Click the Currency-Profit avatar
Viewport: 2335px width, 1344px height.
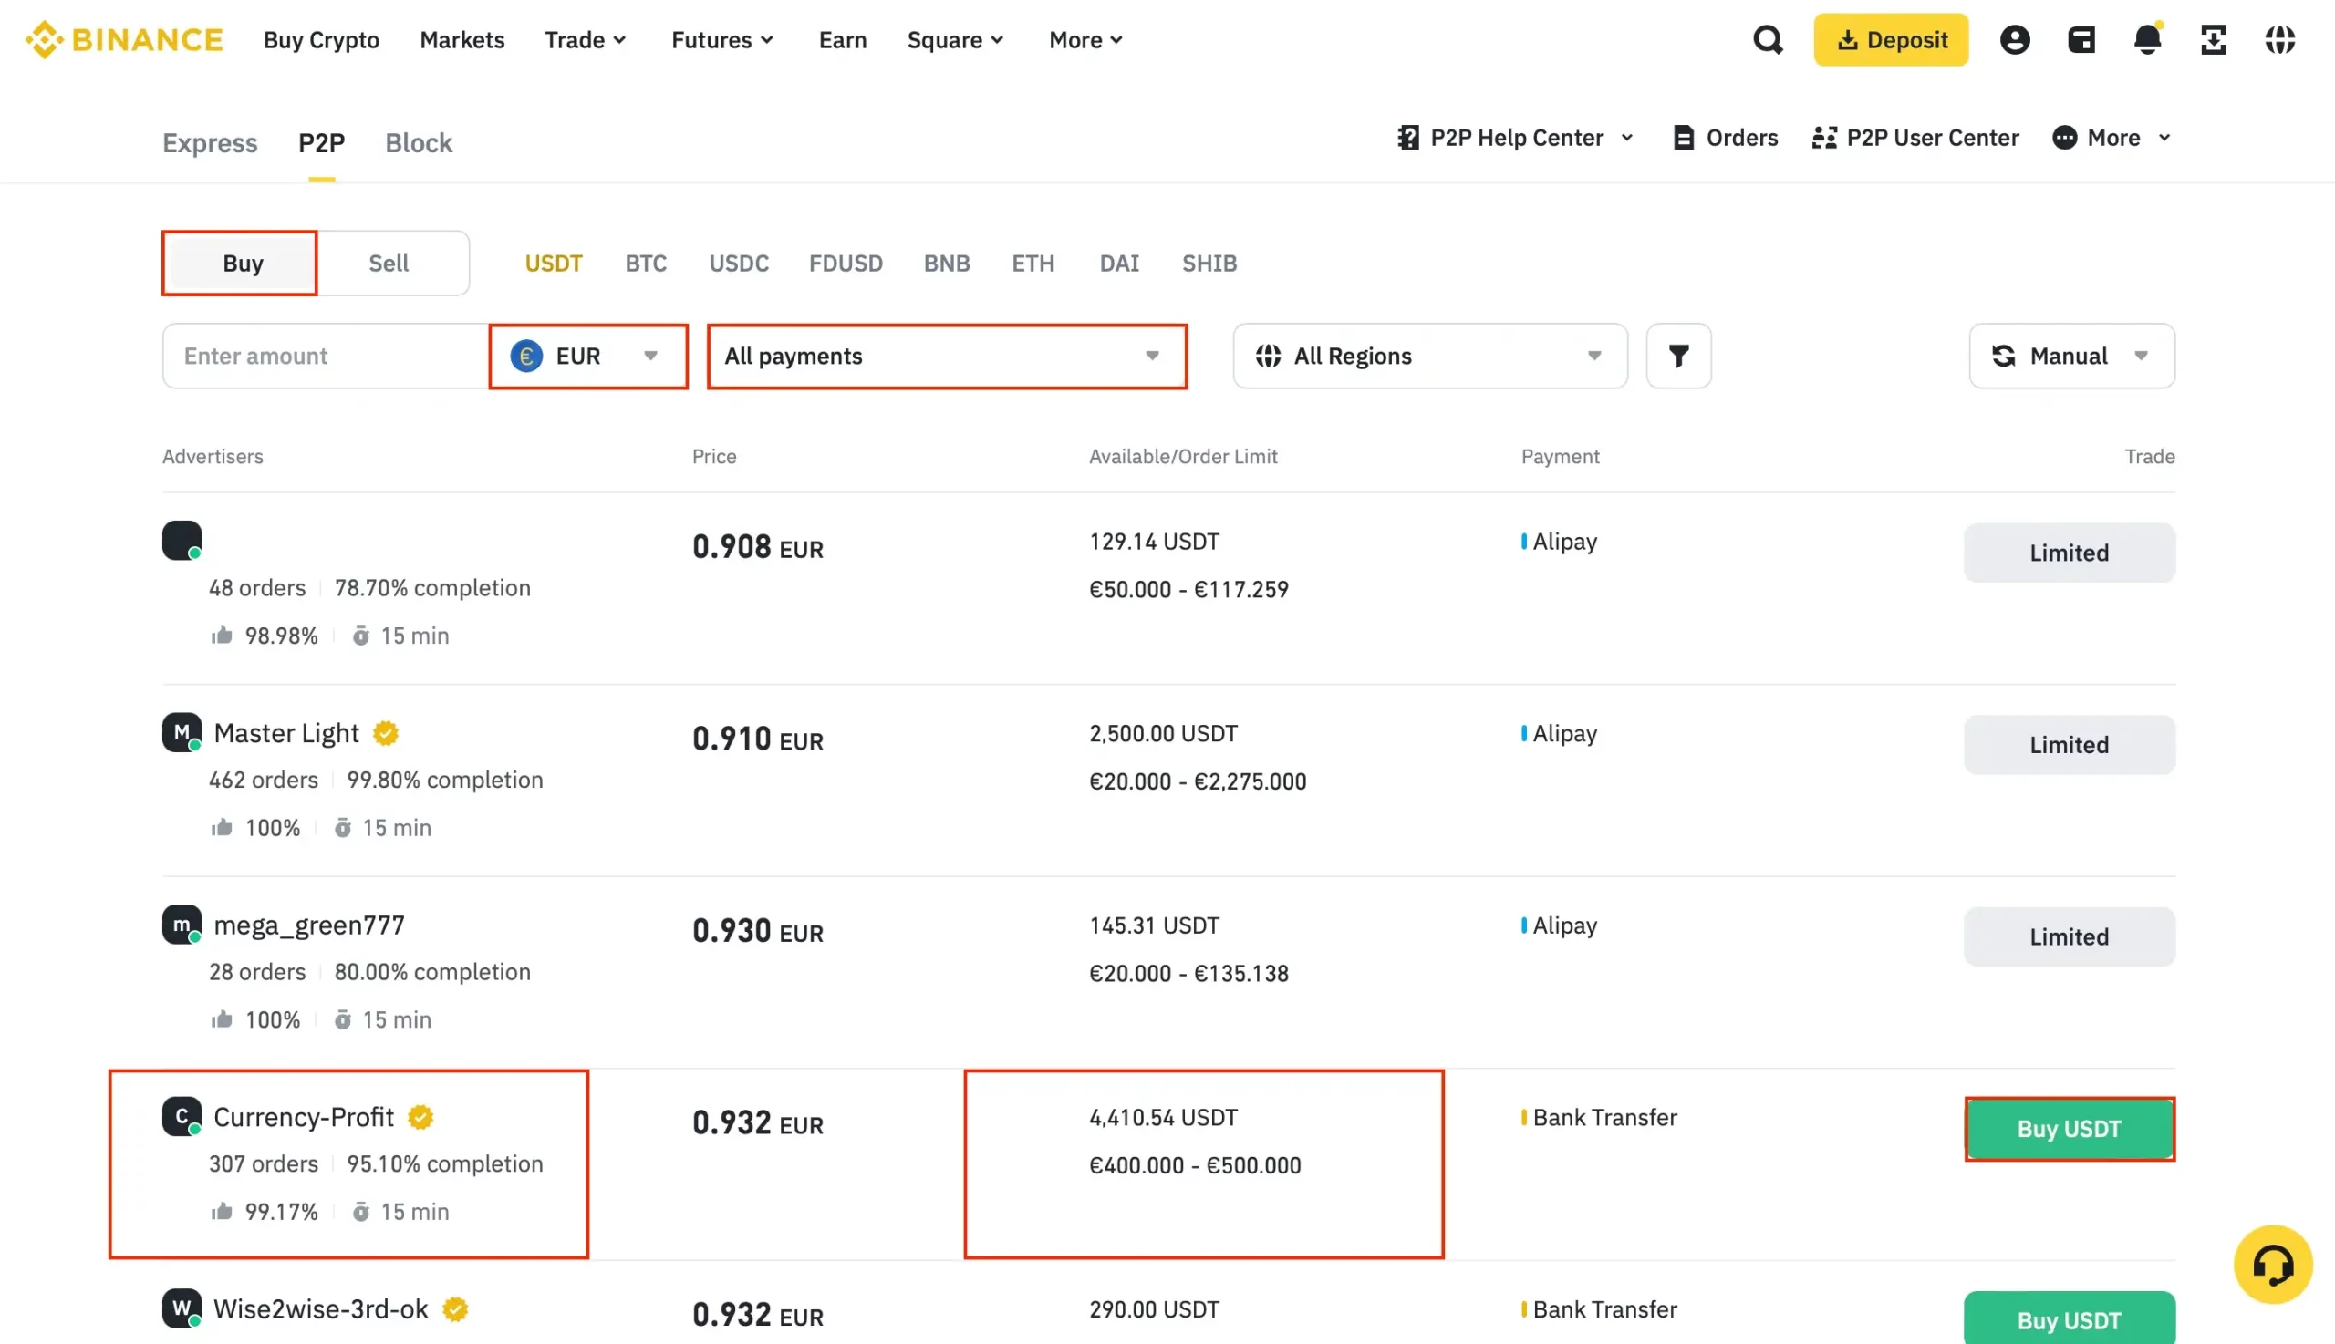click(182, 1116)
